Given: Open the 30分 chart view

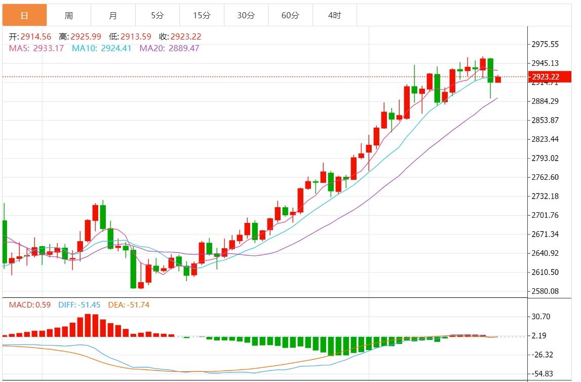Looking at the screenshot, I should 246,15.
